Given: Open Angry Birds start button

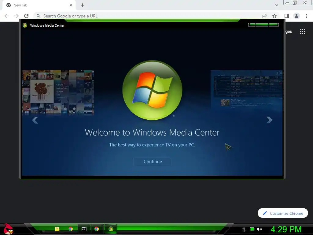Looking at the screenshot, I should [8, 229].
